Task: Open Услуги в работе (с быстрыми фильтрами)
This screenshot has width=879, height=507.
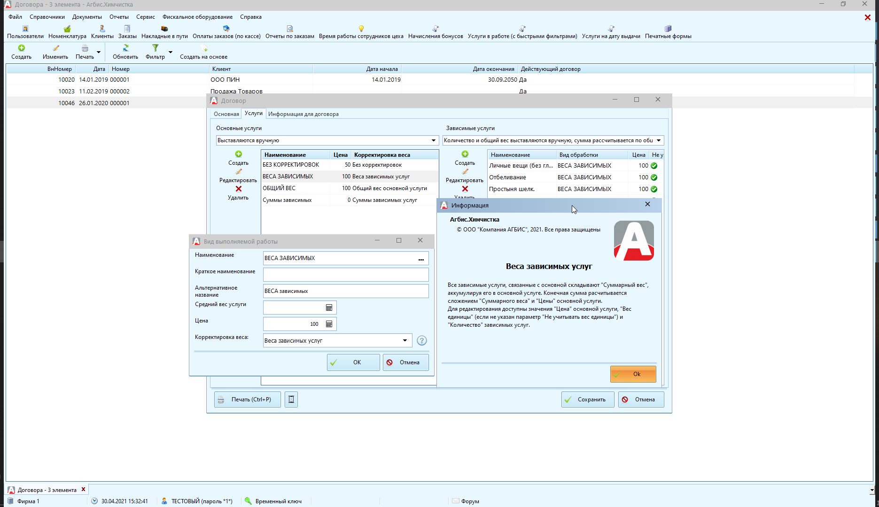Action: [x=522, y=32]
